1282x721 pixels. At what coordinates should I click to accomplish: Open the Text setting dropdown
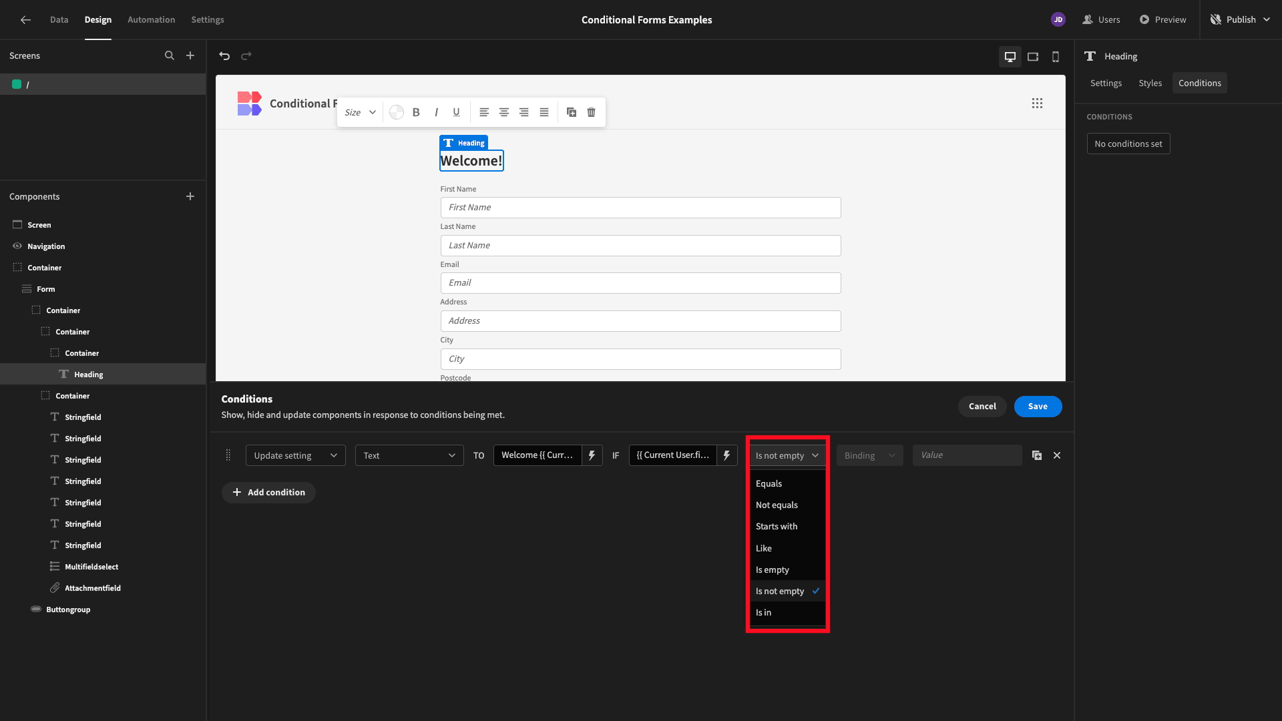(x=409, y=455)
